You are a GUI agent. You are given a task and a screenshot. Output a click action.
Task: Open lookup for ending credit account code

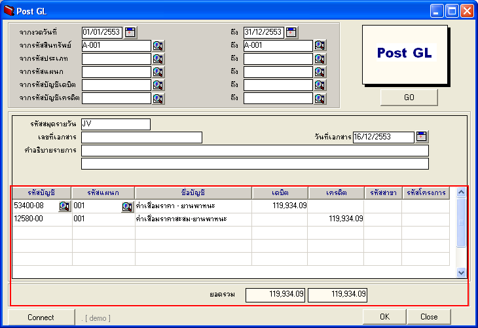pos(320,98)
